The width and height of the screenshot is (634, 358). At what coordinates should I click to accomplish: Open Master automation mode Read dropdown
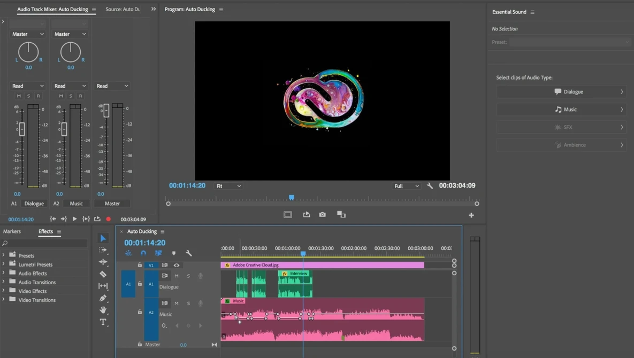[x=112, y=86]
